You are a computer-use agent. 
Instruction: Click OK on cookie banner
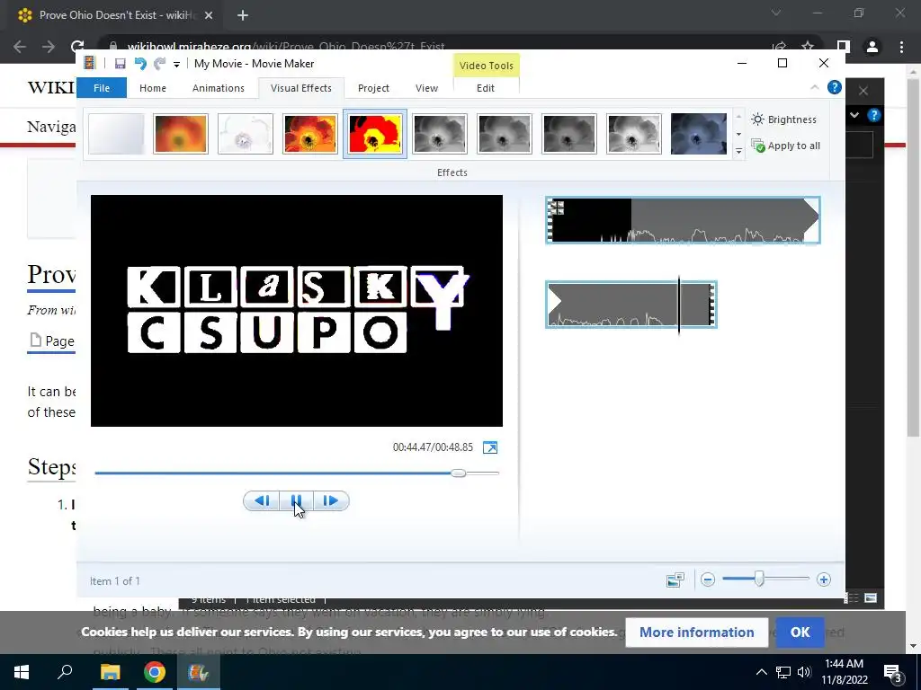800,632
